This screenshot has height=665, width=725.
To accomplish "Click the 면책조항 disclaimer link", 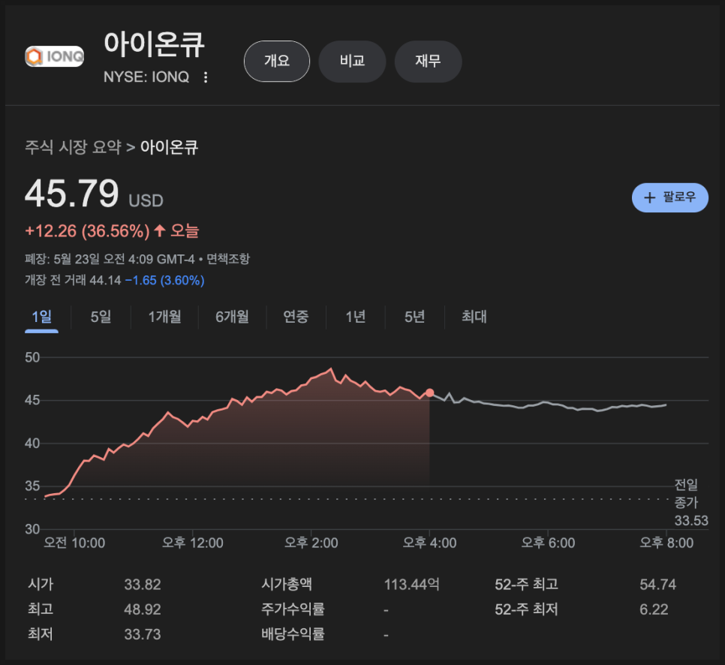I will (228, 259).
